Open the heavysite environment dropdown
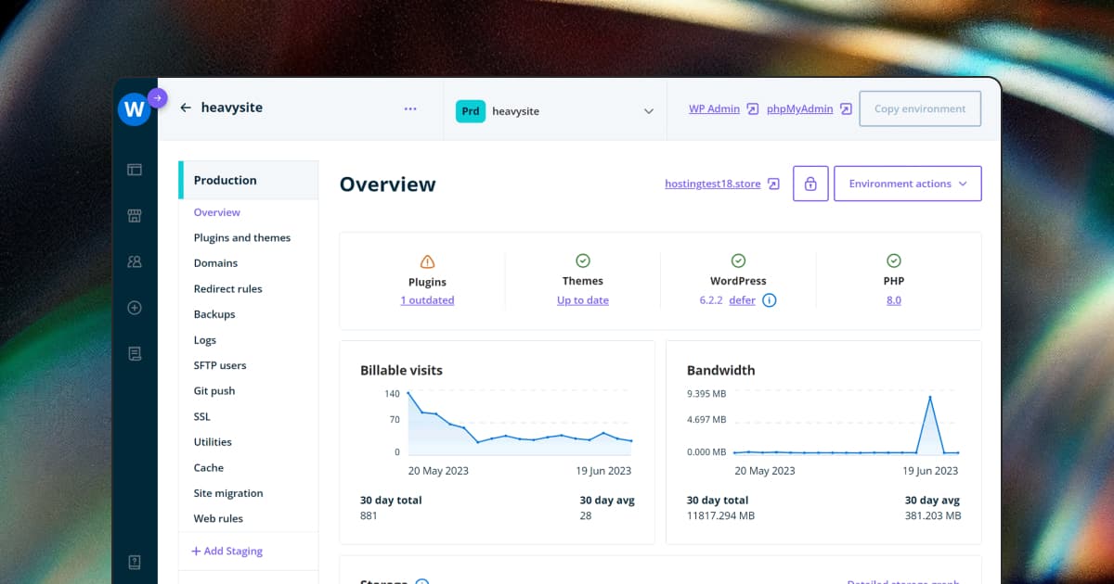Viewport: 1114px width, 584px height. [x=555, y=111]
